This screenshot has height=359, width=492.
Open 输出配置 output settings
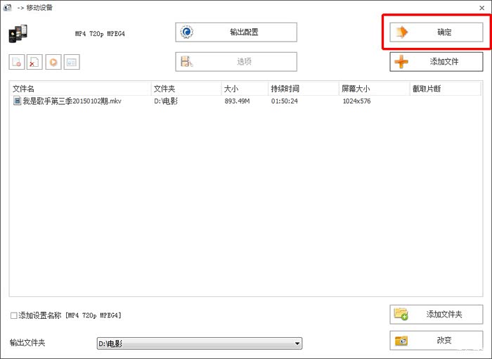(x=236, y=32)
